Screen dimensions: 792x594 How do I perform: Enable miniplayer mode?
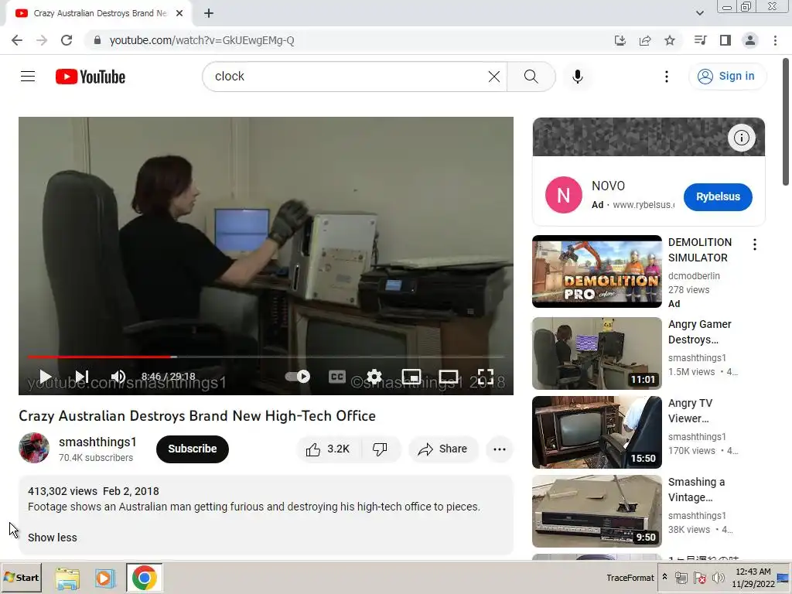(411, 377)
